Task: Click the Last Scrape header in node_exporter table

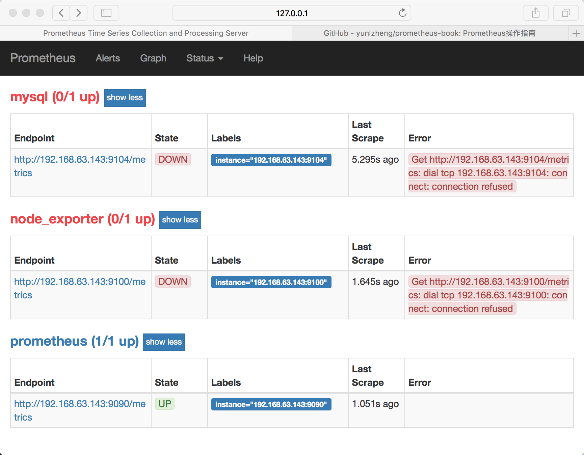Action: (x=368, y=253)
